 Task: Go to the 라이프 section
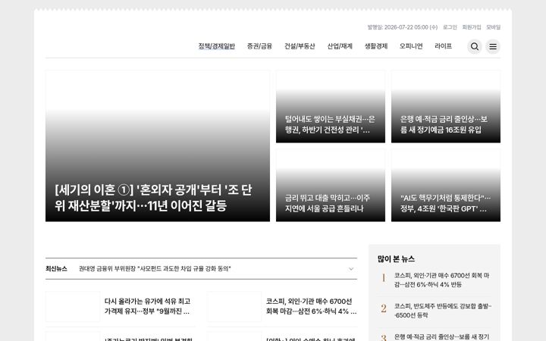pos(444,46)
